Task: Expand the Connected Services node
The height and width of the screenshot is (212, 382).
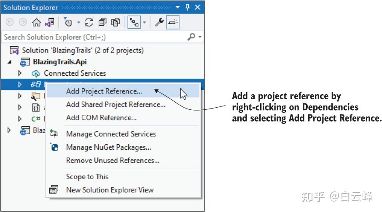Action: [x=19, y=73]
